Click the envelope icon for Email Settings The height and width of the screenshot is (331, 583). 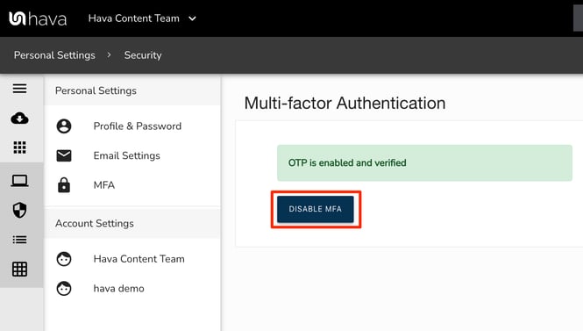pyautogui.click(x=64, y=155)
